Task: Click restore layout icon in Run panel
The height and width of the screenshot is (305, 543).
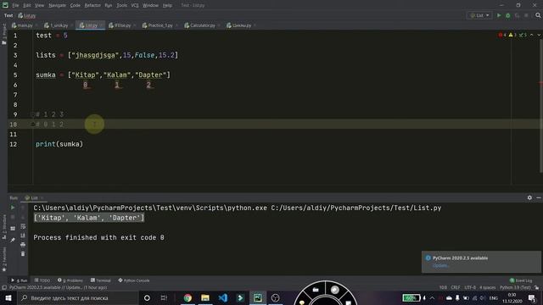Action: point(13,229)
